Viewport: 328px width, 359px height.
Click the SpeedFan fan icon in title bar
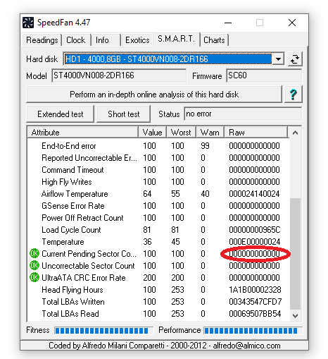[28, 23]
